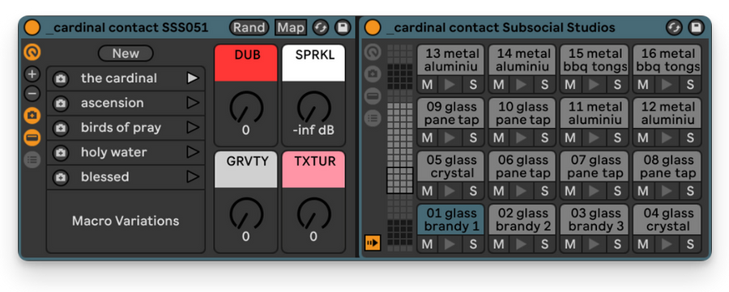The height and width of the screenshot is (292, 729).
Task: Click New to create macro variation
Action: click(126, 53)
